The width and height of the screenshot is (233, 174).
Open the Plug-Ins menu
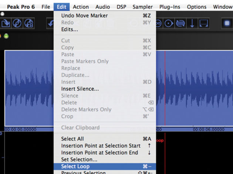(x=170, y=7)
